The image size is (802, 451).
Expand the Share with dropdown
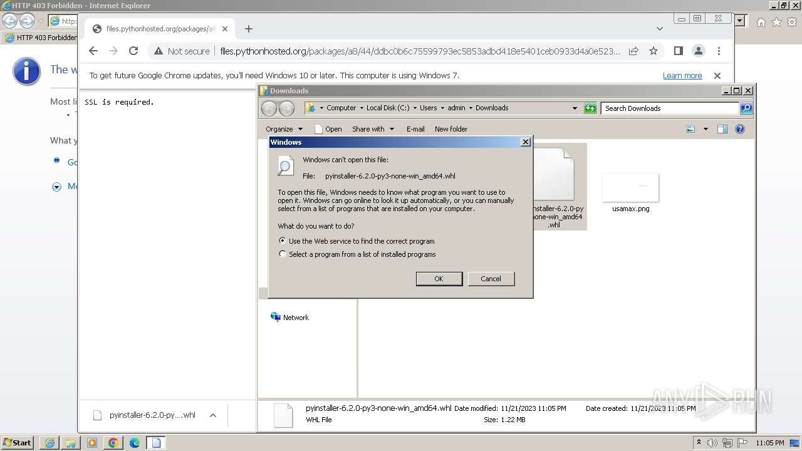373,129
